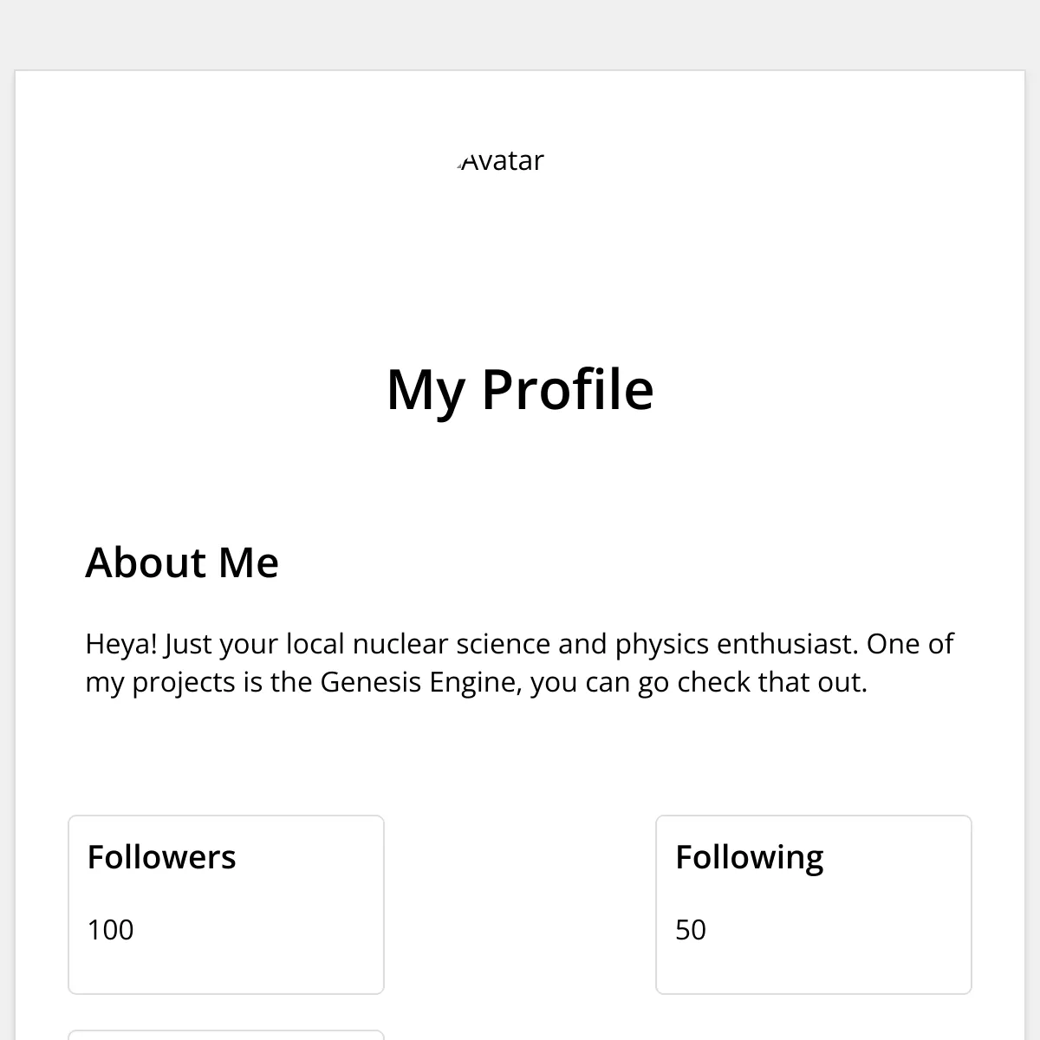Click the broken Avatar image placeholder
This screenshot has width=1040, height=1040.
coord(501,161)
